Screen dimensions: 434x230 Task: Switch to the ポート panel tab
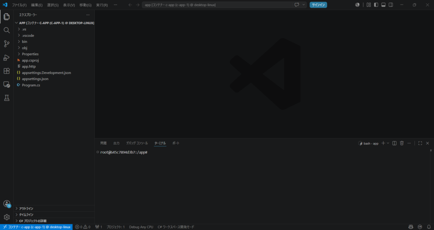coord(176,143)
